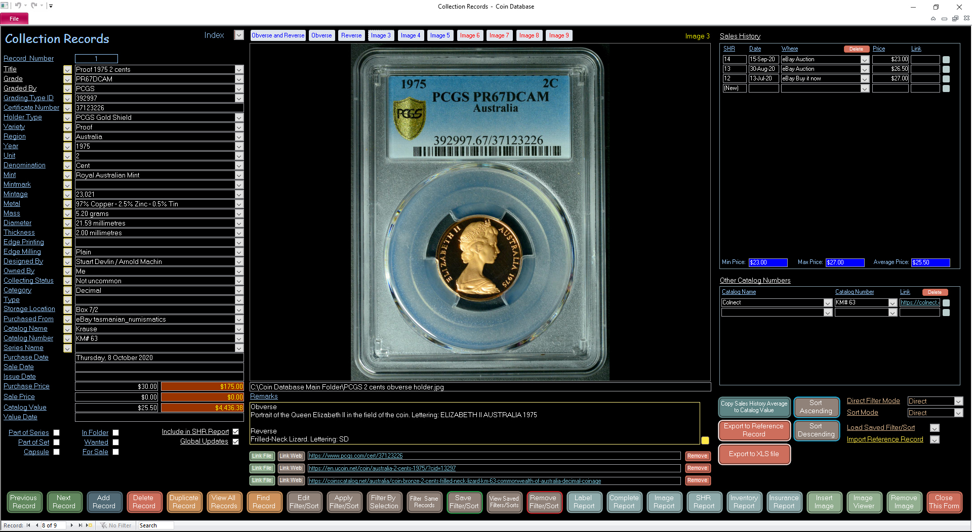972x532 pixels.
Task: Uncheck Global Updates checkbox
Action: click(x=235, y=441)
